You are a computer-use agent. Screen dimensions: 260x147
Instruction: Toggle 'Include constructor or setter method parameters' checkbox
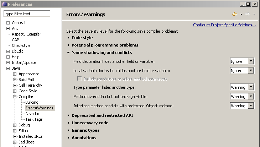click(80, 78)
